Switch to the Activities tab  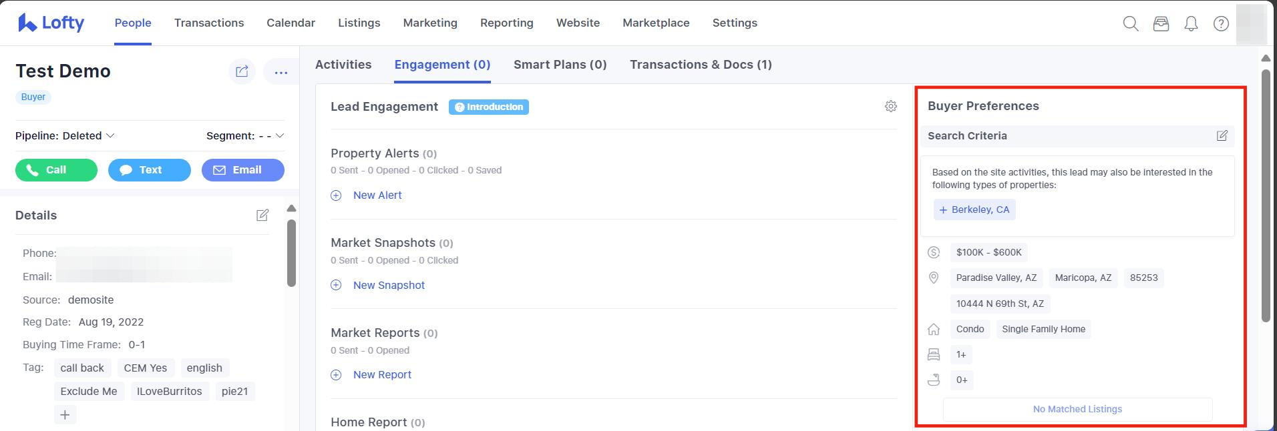tap(343, 65)
